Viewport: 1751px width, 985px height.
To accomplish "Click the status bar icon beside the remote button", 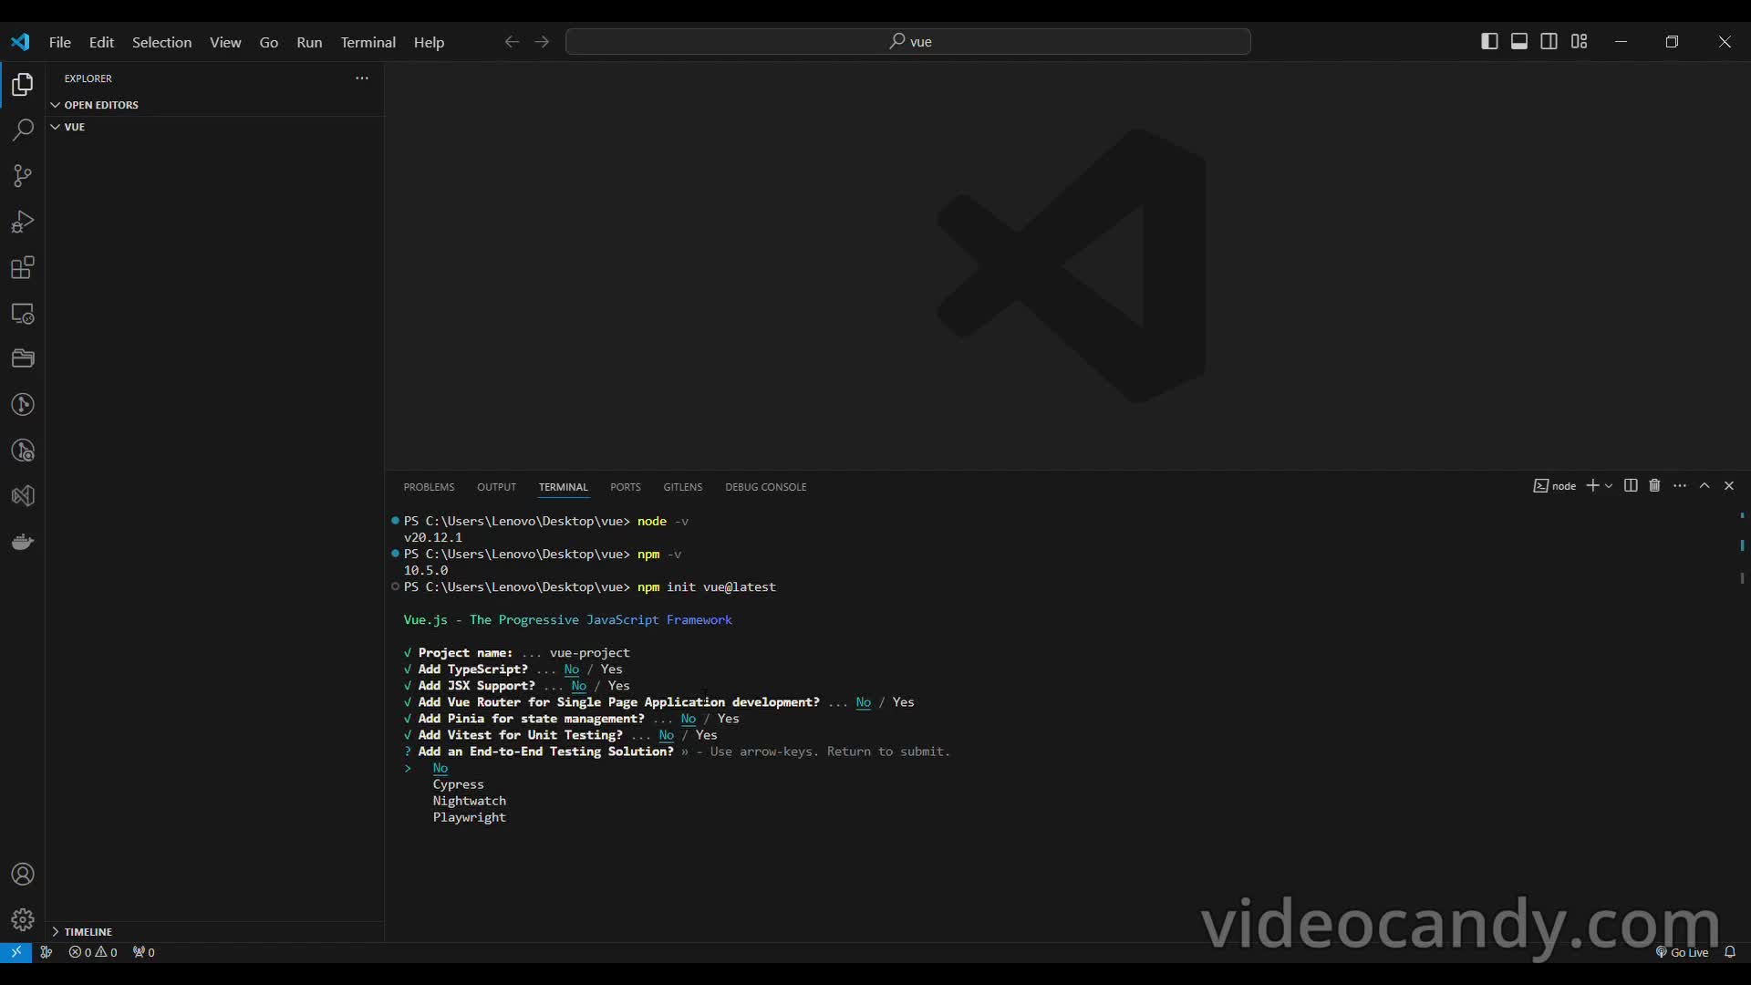I will click(x=47, y=952).
